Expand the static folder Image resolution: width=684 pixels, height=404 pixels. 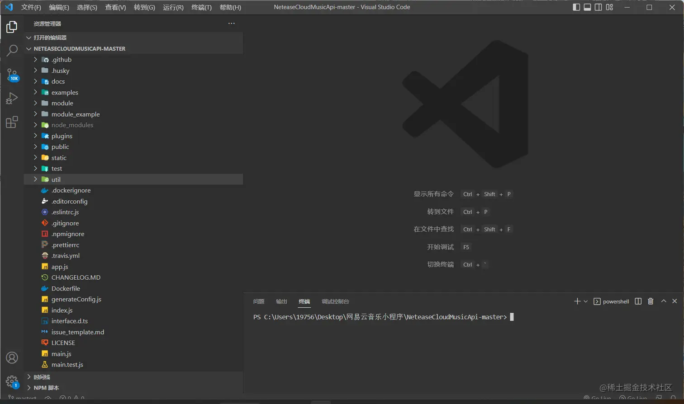tap(133, 158)
